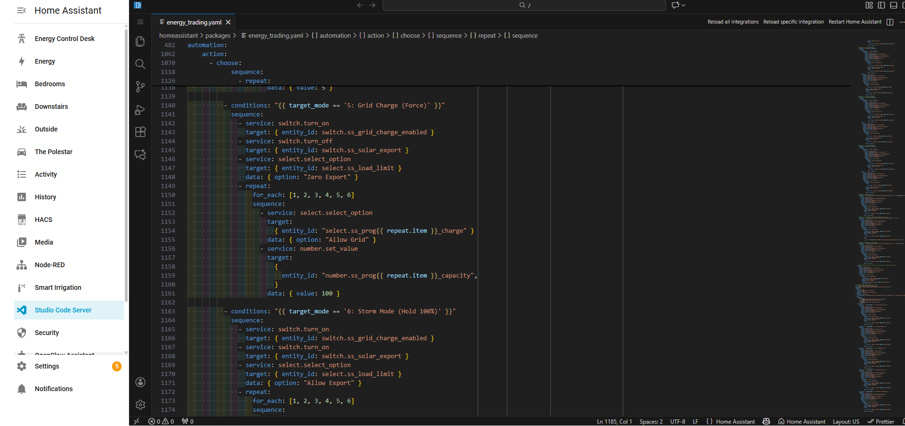Click Prettier in the status bar
Image resolution: width=905 pixels, height=426 pixels.
coord(881,422)
